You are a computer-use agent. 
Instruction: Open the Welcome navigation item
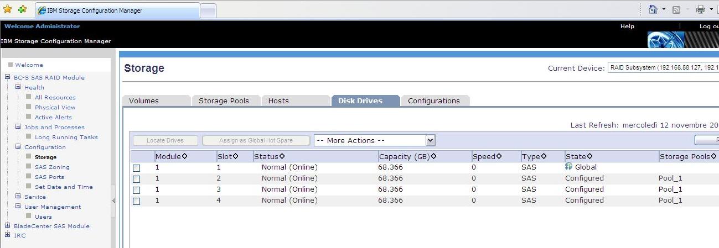[29, 65]
